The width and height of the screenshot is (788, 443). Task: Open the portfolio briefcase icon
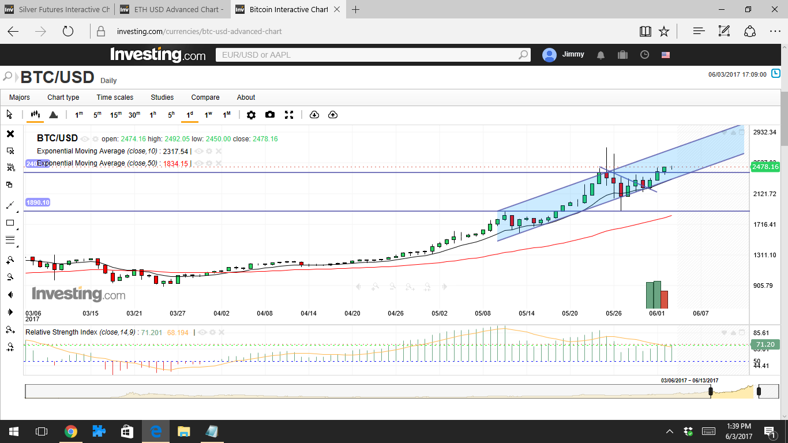point(622,55)
